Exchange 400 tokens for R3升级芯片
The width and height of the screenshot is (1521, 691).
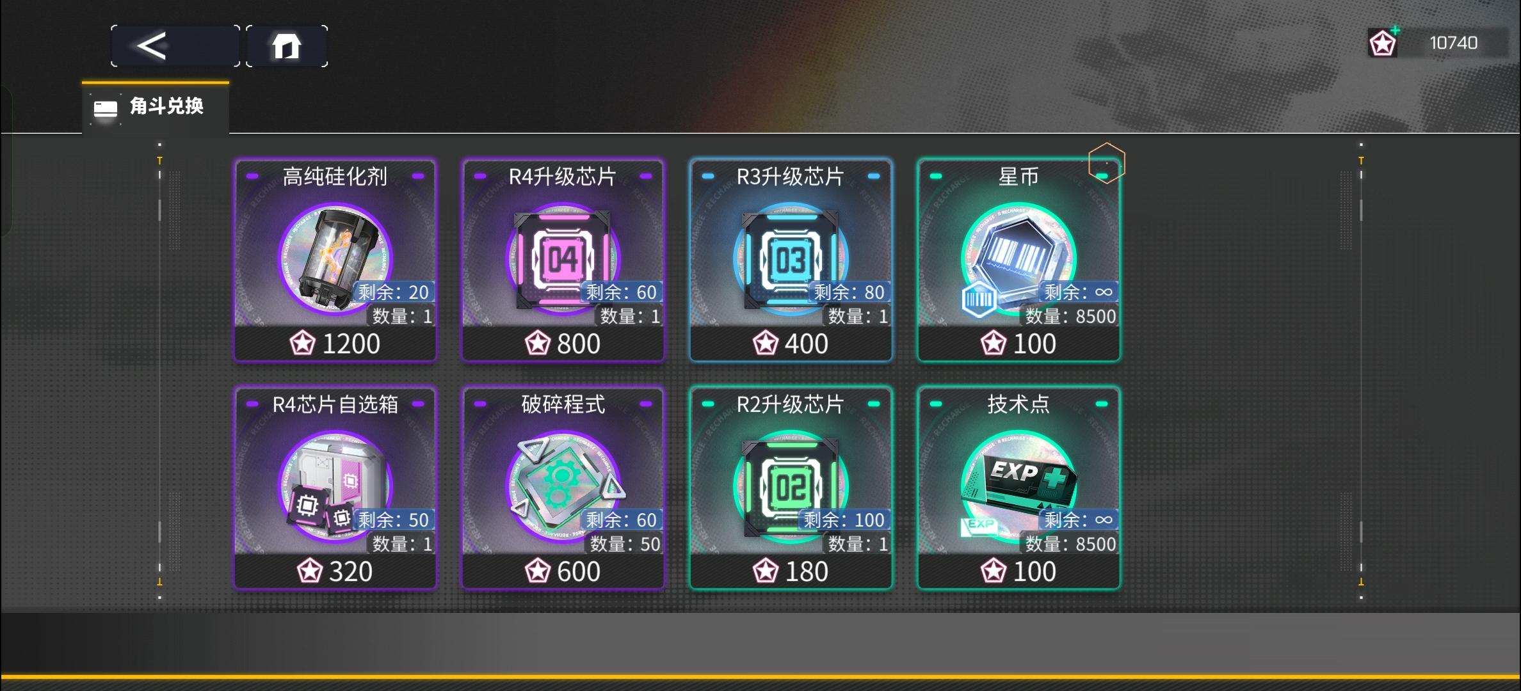[x=791, y=344]
